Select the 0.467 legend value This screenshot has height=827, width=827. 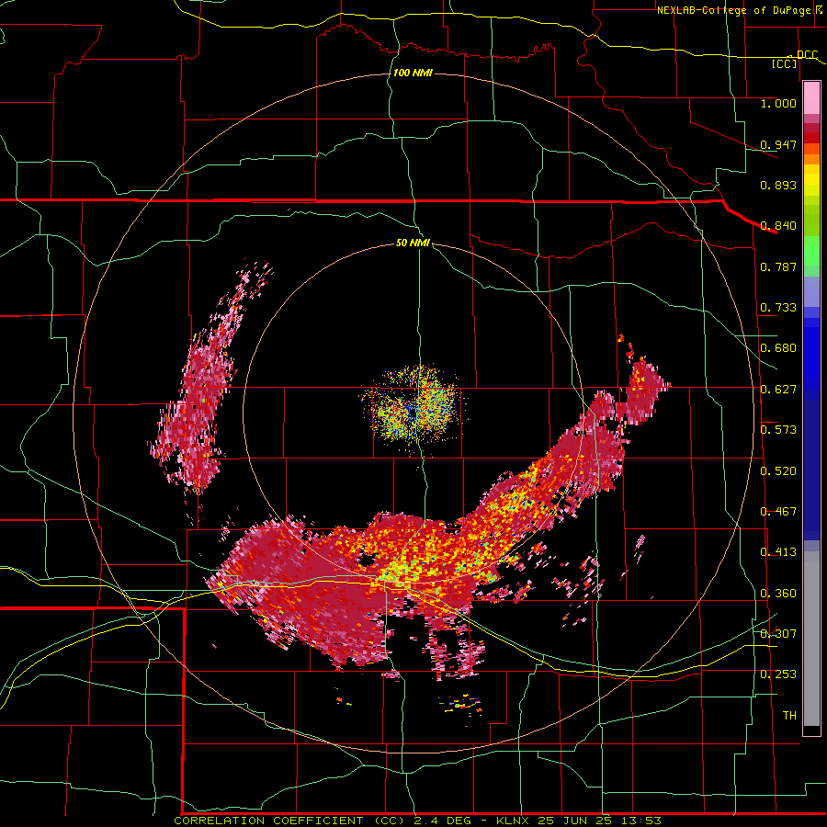click(x=778, y=512)
